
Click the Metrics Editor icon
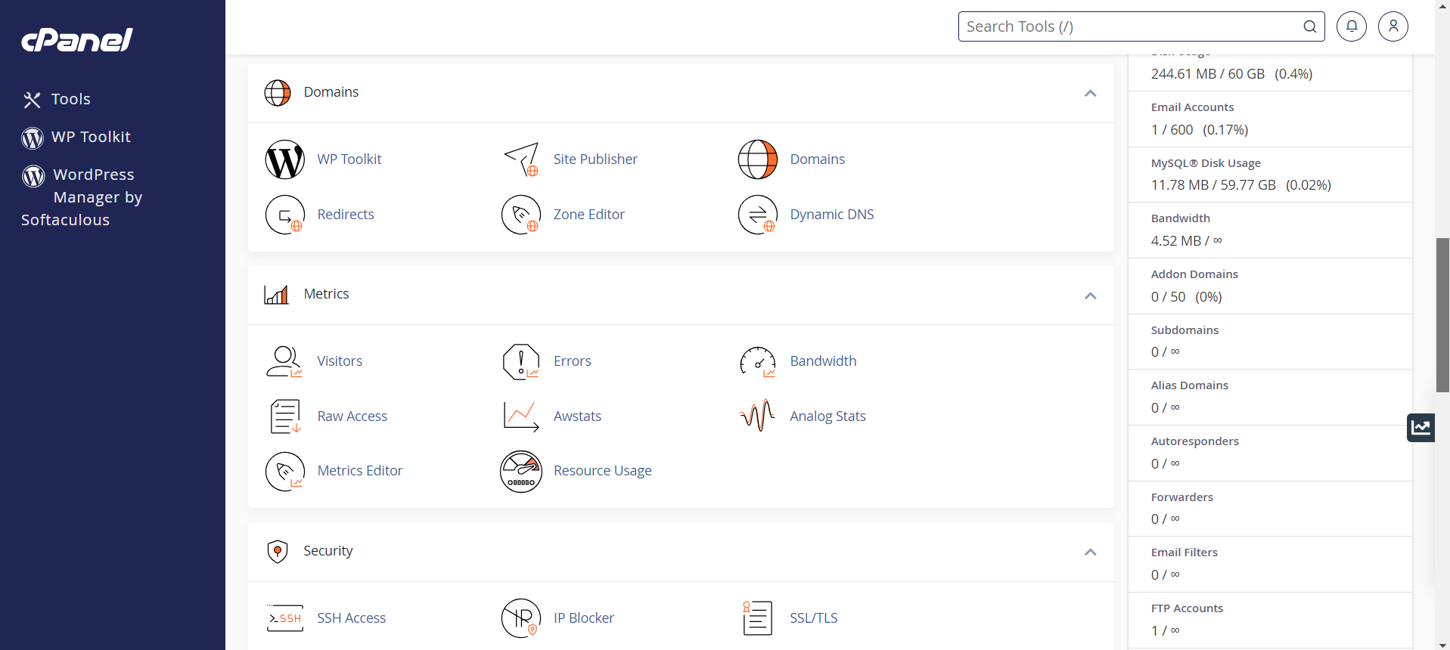pyautogui.click(x=285, y=471)
